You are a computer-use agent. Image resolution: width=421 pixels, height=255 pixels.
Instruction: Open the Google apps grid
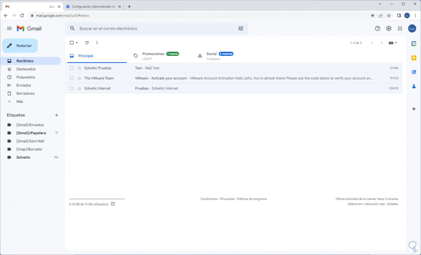pyautogui.click(x=400, y=29)
